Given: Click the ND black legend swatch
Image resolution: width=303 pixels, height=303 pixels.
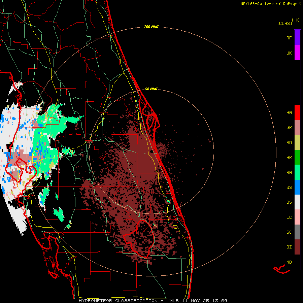Looking at the screenshot, I should click(297, 262).
